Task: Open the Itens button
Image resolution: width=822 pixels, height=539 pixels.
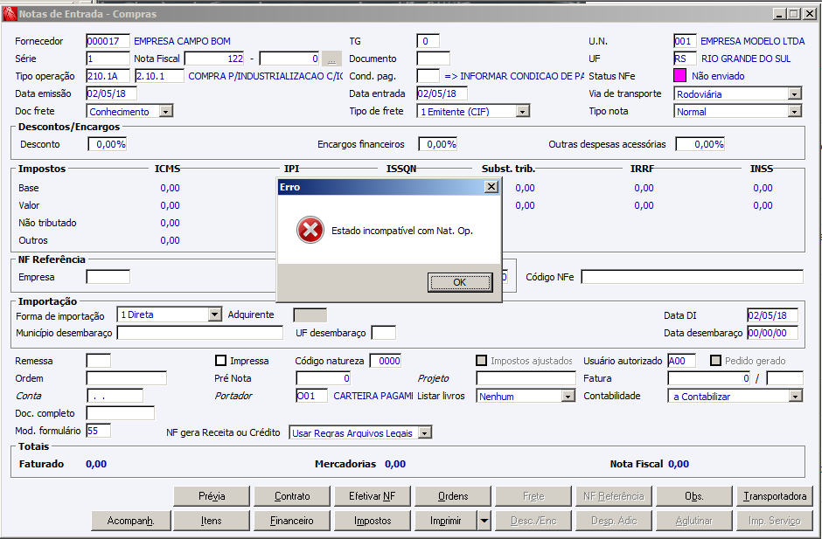Action: click(x=212, y=521)
